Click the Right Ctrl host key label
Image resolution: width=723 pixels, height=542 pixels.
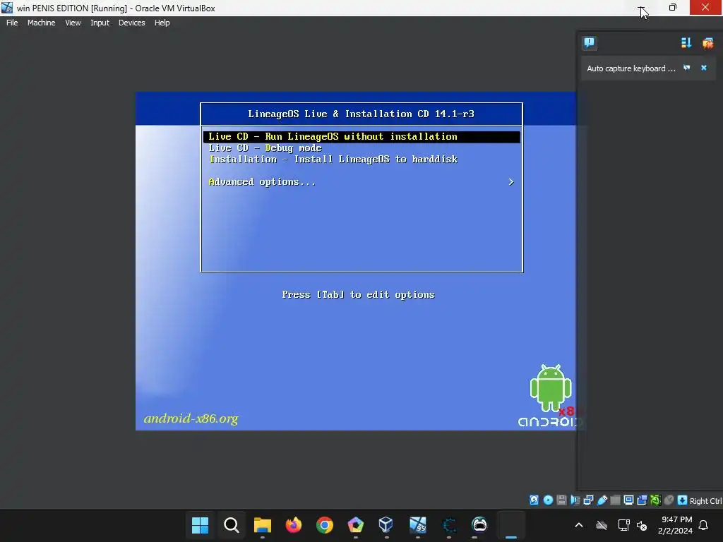tap(706, 501)
